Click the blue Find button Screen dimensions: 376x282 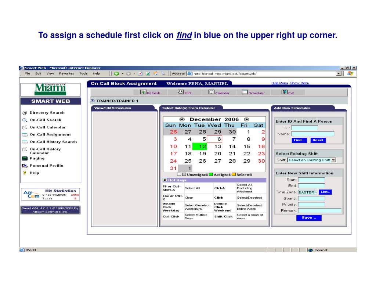pos(299,140)
